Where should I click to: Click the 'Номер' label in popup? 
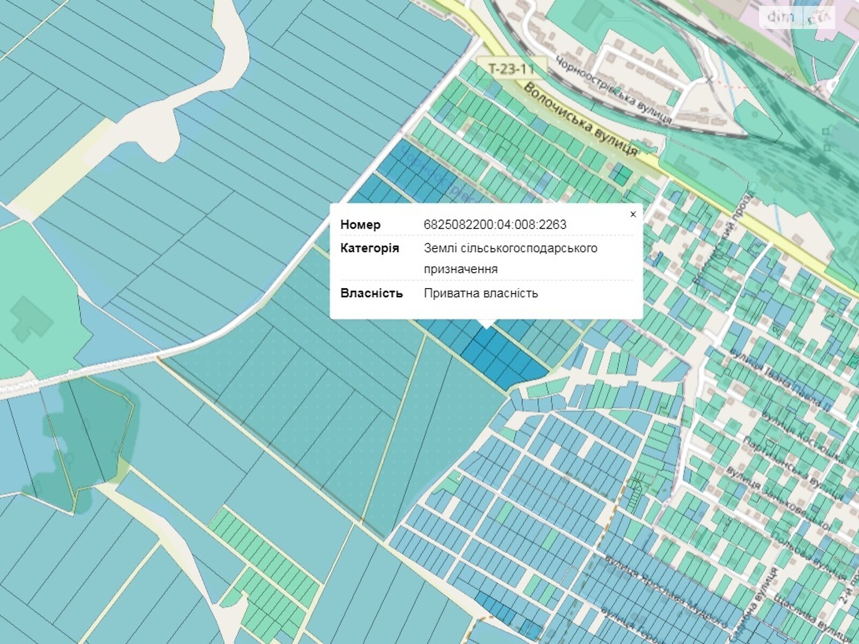(x=360, y=224)
